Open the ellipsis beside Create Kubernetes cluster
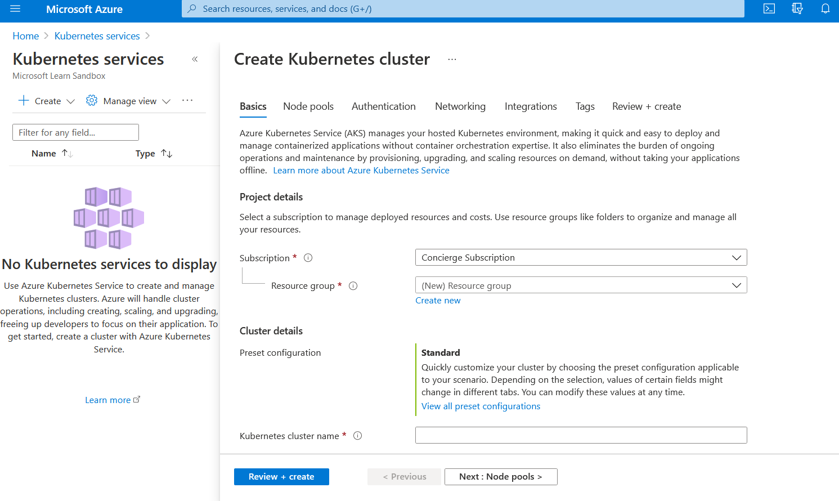The width and height of the screenshot is (839, 501). (x=452, y=59)
